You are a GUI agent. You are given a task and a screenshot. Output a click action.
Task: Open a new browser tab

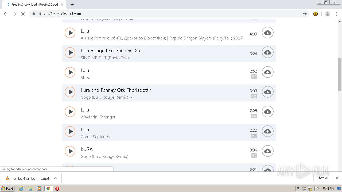tap(72, 5)
